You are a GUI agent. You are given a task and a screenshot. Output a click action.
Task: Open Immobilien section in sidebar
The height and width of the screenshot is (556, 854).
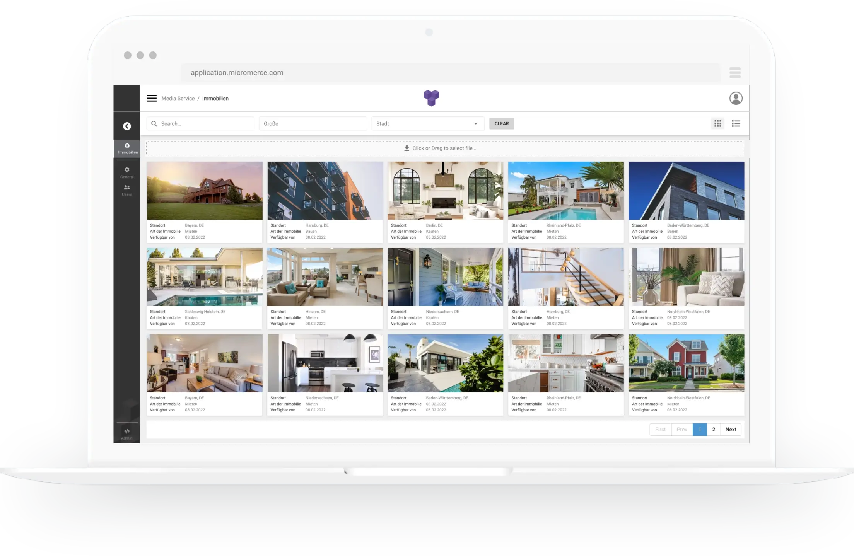click(x=127, y=148)
